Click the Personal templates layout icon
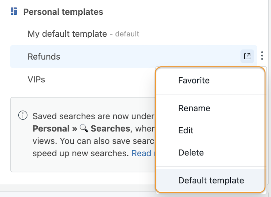 (x=14, y=11)
